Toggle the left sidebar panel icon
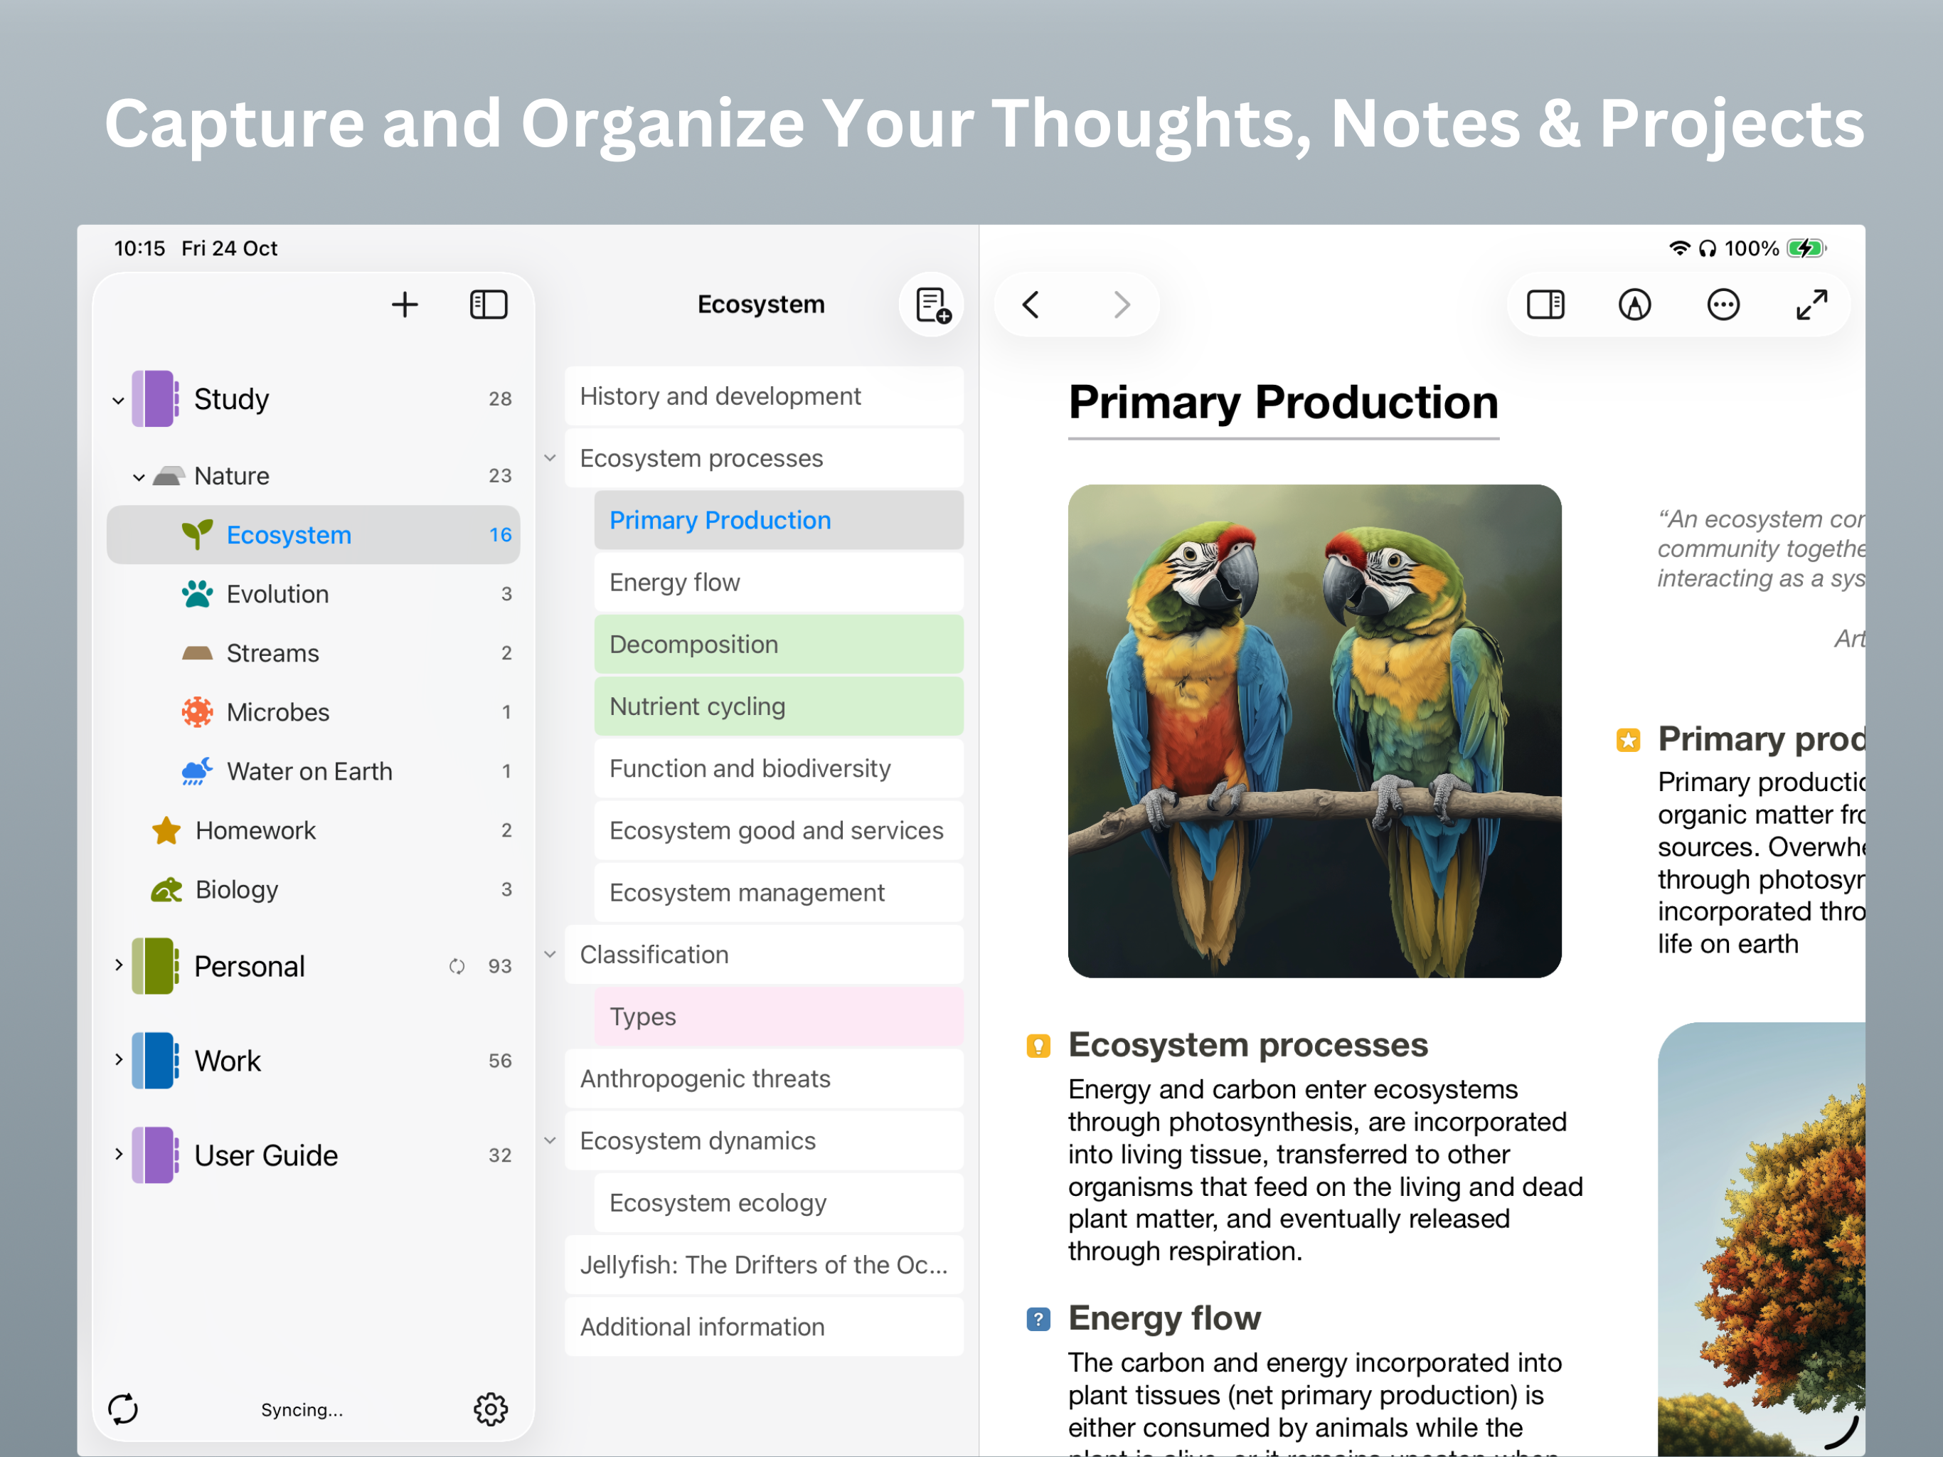Viewport: 1943px width, 1457px height. [489, 305]
